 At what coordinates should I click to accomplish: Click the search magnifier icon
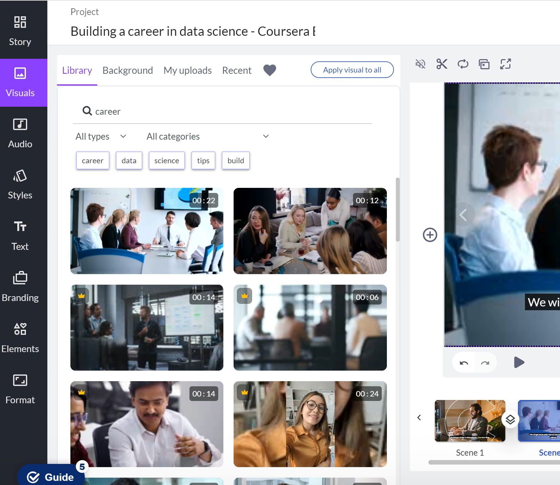(87, 111)
